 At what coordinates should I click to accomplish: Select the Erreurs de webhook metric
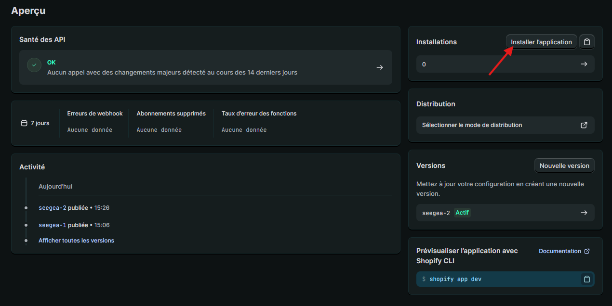click(94, 113)
